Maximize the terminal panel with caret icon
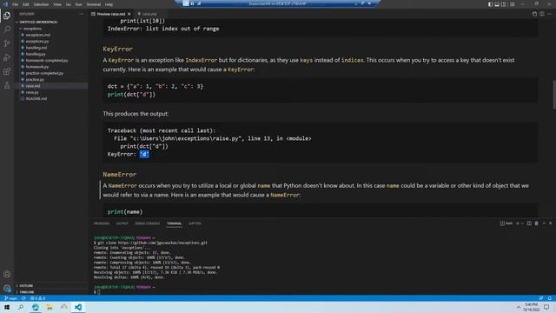The image size is (556, 313). coord(544,223)
